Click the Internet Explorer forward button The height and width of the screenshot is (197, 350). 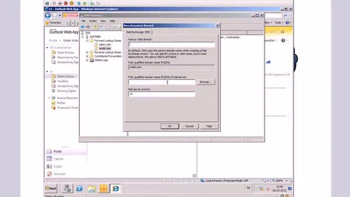point(55,15)
